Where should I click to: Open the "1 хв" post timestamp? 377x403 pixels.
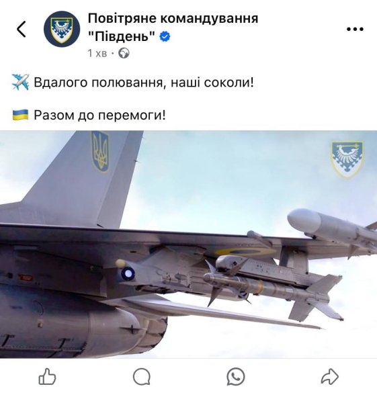[x=97, y=53]
